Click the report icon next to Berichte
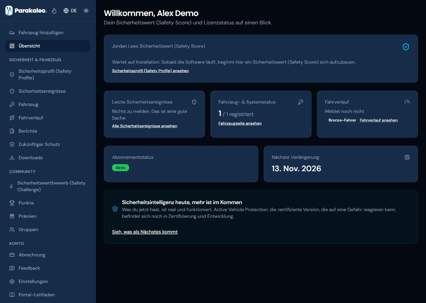Screen dimensions: 426x303 tap(12, 131)
